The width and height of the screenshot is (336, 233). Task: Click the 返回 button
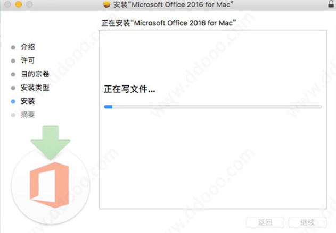265,222
